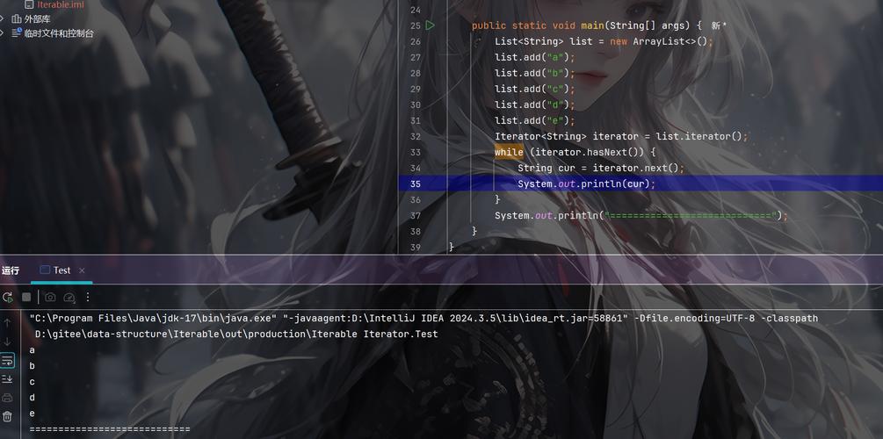Open run toolbar more options menu

pyautogui.click(x=87, y=297)
